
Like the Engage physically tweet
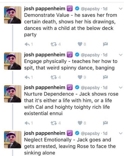click(x=80, y=77)
